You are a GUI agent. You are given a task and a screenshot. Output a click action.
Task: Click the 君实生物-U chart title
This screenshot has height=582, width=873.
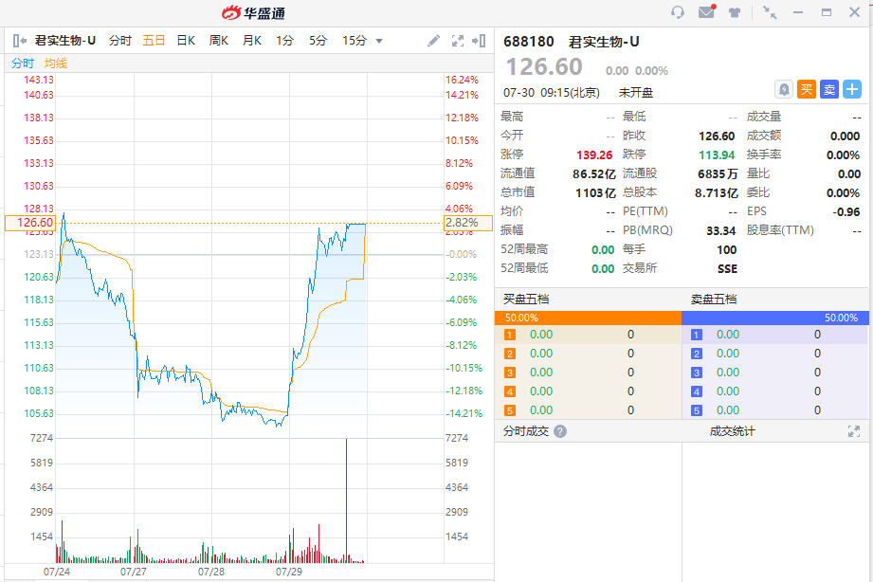coord(65,41)
